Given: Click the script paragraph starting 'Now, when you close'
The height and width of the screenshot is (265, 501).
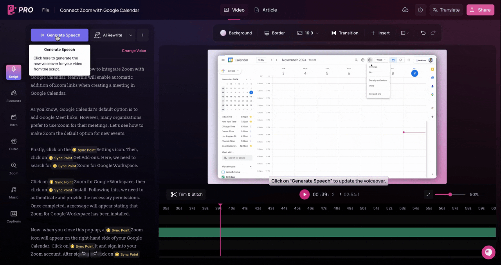Looking at the screenshot, I should click(87, 242).
